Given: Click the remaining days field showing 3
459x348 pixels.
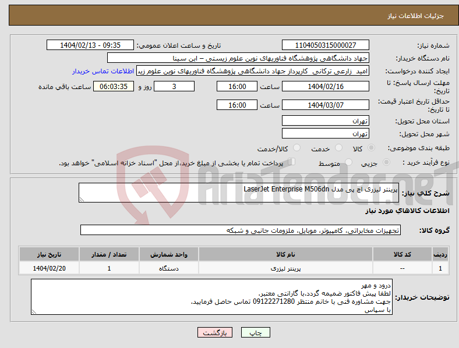Looking at the screenshot, I should [x=174, y=87].
